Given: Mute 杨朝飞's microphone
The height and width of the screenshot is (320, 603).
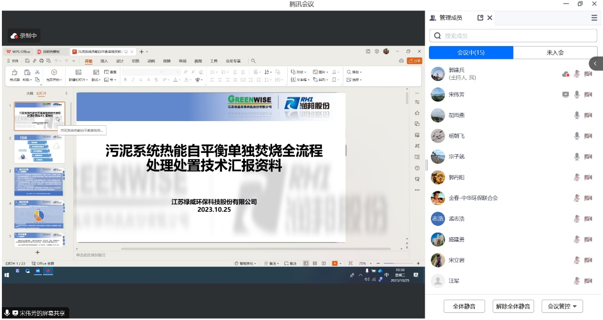Looking at the screenshot, I should click(577, 136).
